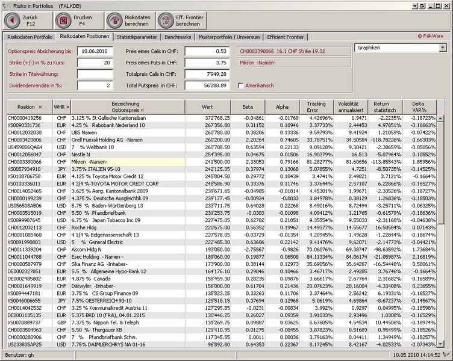
Task: Click the empty Strike in Titelwährung field
Action: [95, 74]
